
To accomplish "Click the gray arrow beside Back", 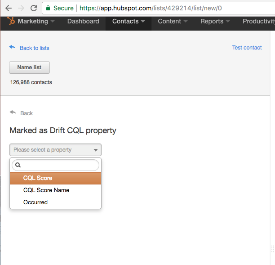I will click(x=13, y=112).
